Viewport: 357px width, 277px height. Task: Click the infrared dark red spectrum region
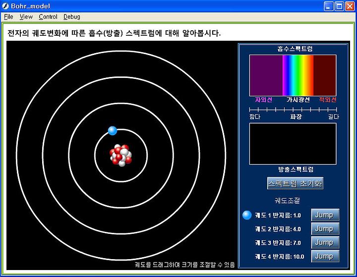325,75
